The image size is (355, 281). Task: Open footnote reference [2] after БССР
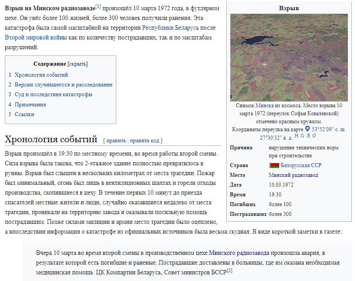229,271
